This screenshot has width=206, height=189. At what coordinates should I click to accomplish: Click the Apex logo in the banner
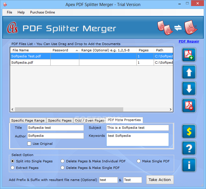pos(12,28)
